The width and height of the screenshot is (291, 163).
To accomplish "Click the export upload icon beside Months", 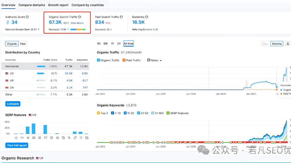I will point(288,44).
